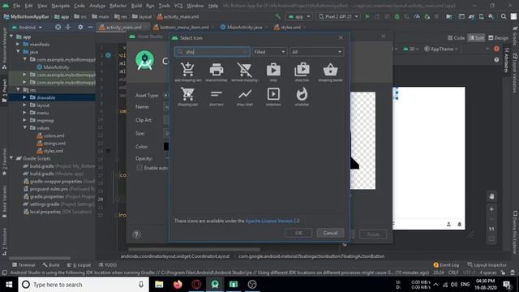Open the Build menu
The width and height of the screenshot is (519, 292).
coord(136,6)
